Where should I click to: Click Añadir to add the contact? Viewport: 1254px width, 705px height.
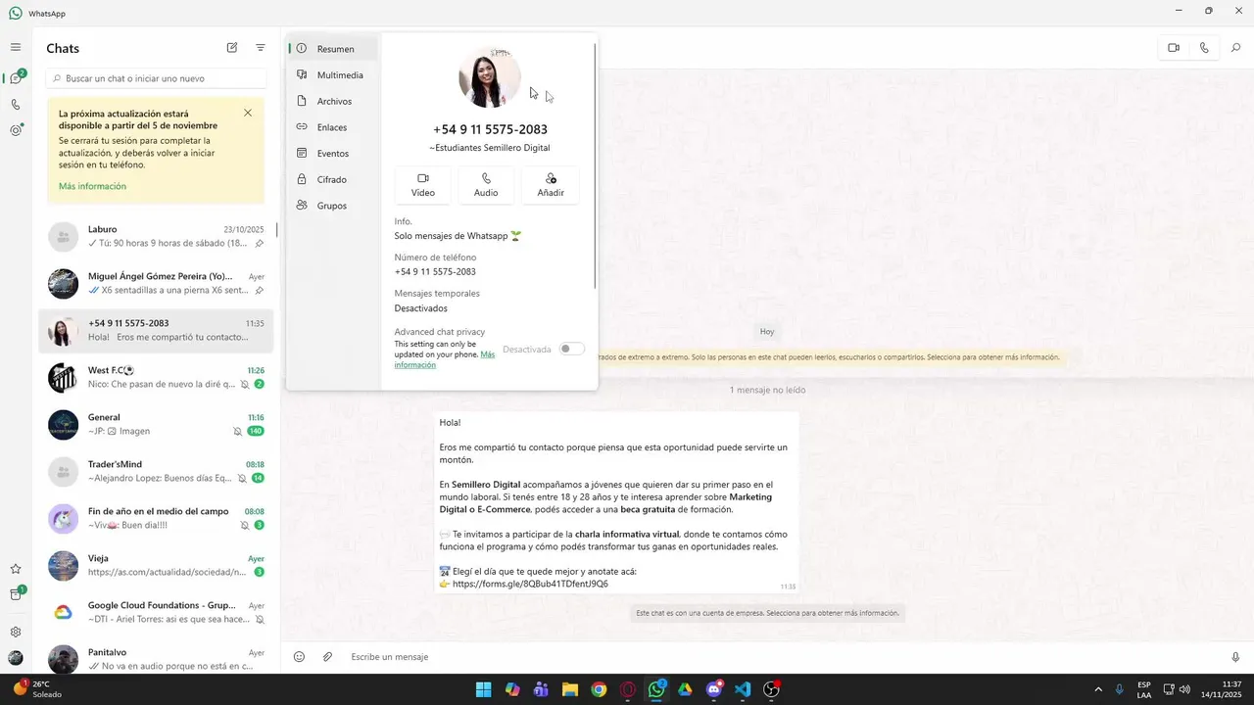[551, 185]
